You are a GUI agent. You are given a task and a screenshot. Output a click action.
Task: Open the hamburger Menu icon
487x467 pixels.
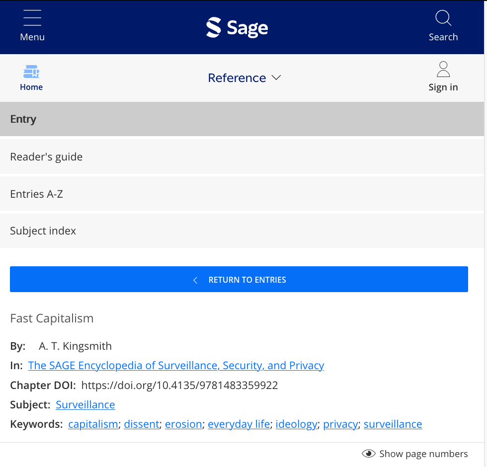(32, 19)
